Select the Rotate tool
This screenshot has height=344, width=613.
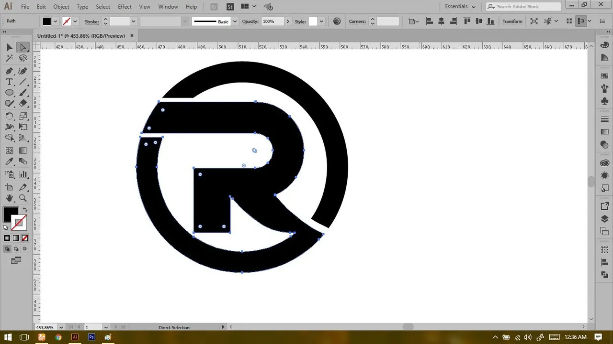pyautogui.click(x=9, y=116)
